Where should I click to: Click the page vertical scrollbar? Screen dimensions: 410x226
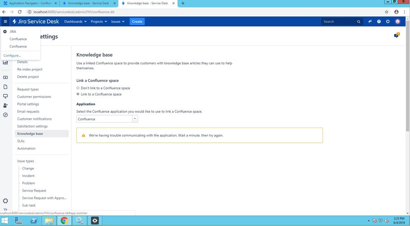click(408, 76)
